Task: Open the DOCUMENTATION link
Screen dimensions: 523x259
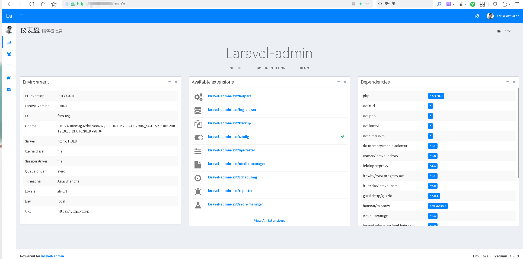Action: pyautogui.click(x=271, y=68)
